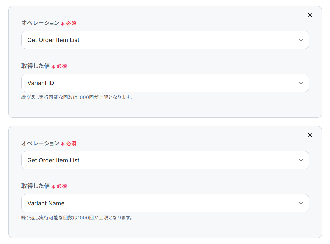Viewport: 330px width, 244px height.
Task: Open the Variant Name value selector
Action: [x=165, y=203]
